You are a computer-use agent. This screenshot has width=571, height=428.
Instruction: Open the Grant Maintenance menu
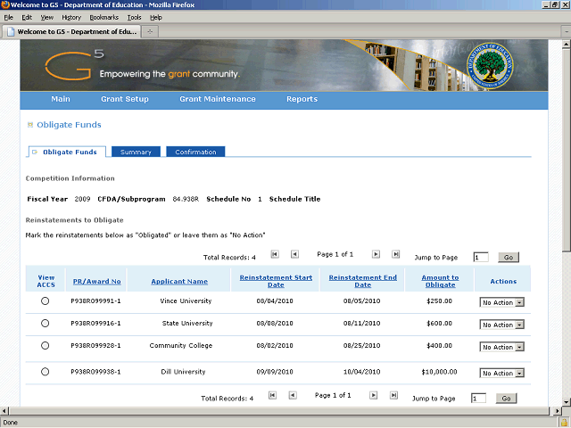click(x=218, y=99)
